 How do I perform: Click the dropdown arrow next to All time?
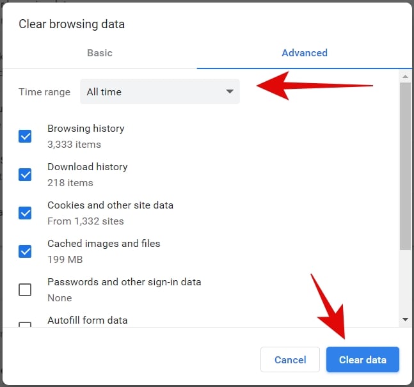click(x=230, y=91)
